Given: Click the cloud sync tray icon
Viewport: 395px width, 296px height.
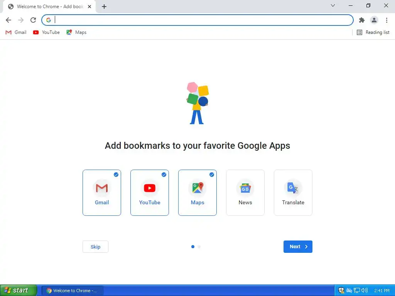Looking at the screenshot, I should tap(349, 291).
